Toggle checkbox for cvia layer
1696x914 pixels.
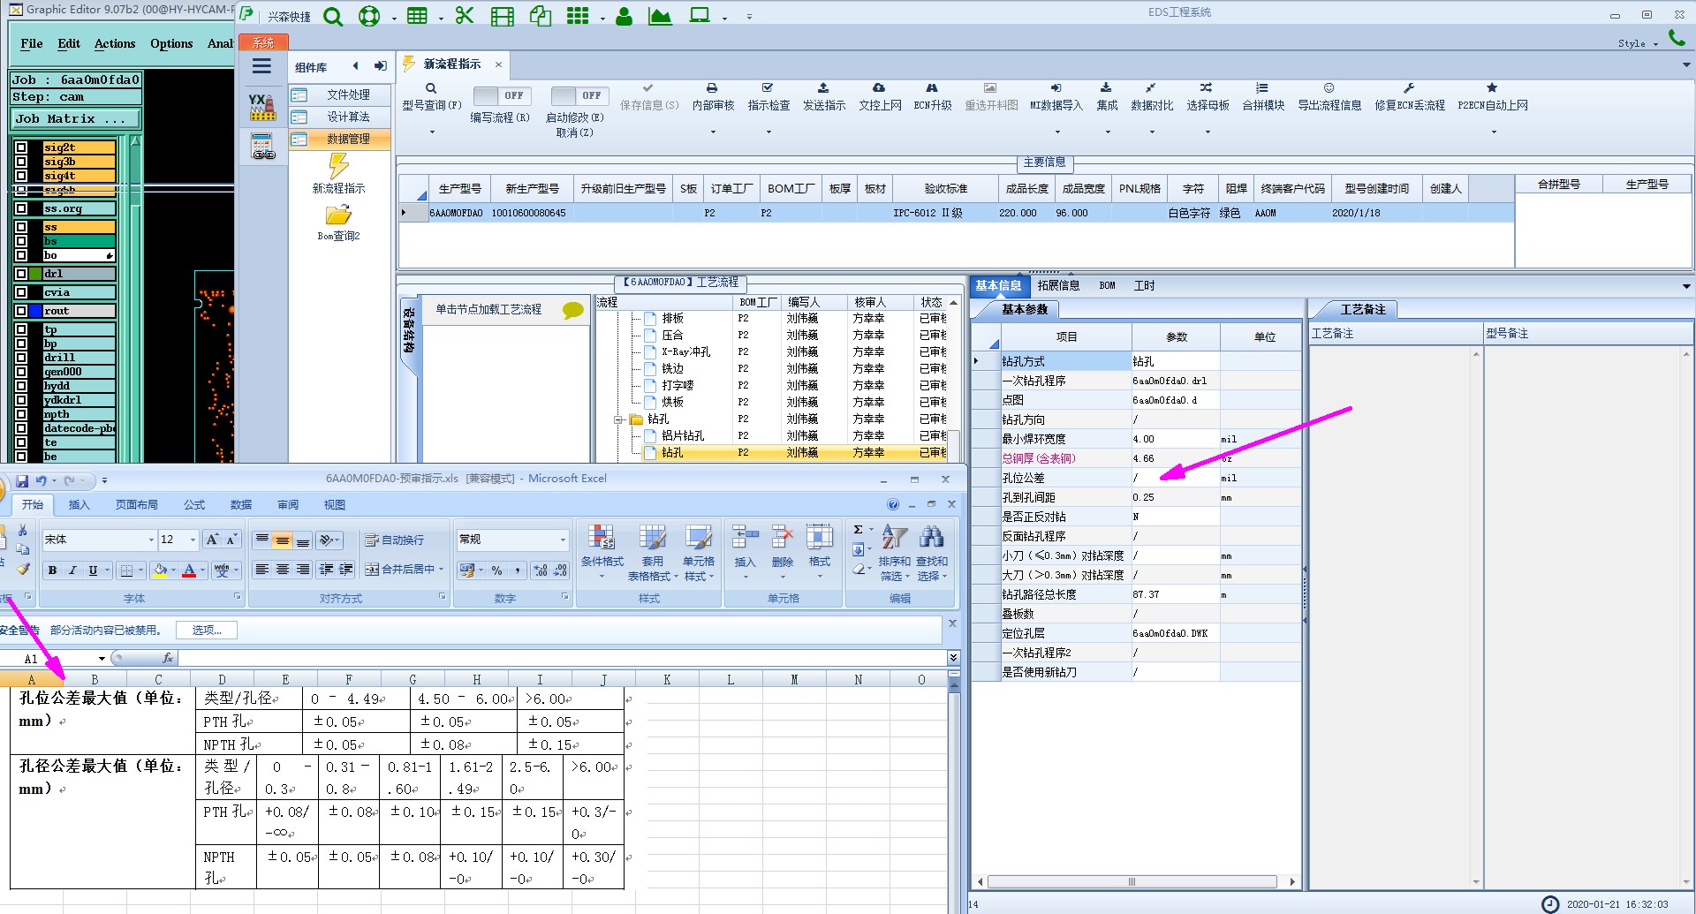pyautogui.click(x=21, y=292)
